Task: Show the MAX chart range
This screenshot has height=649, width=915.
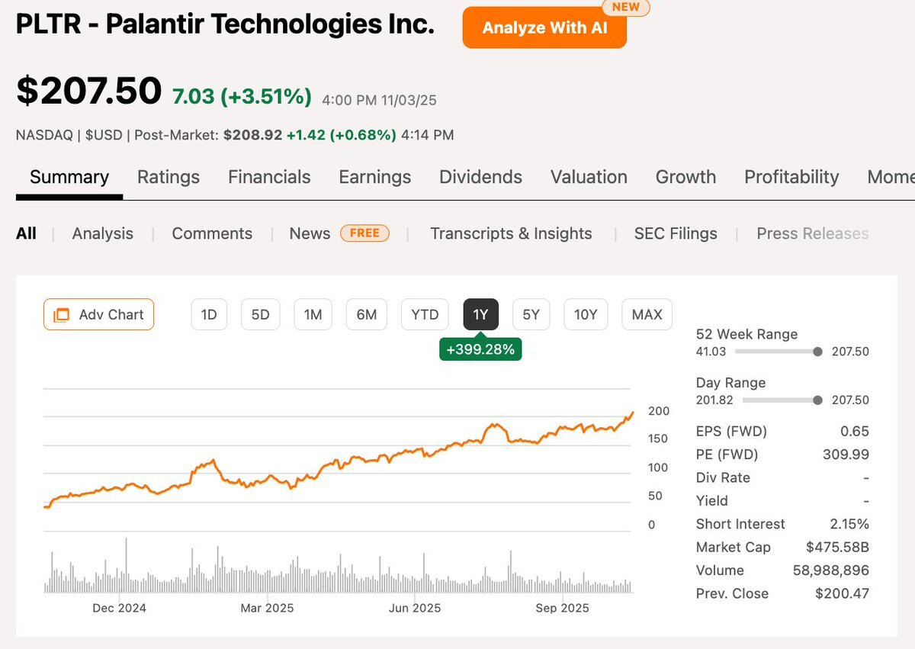Action: pos(647,315)
